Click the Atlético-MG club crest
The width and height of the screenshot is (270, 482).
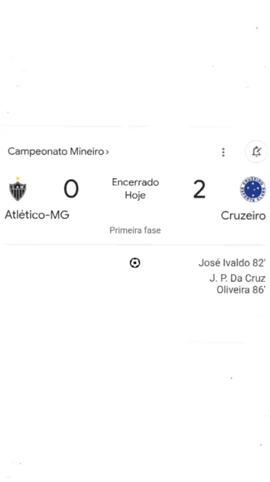click(x=18, y=189)
